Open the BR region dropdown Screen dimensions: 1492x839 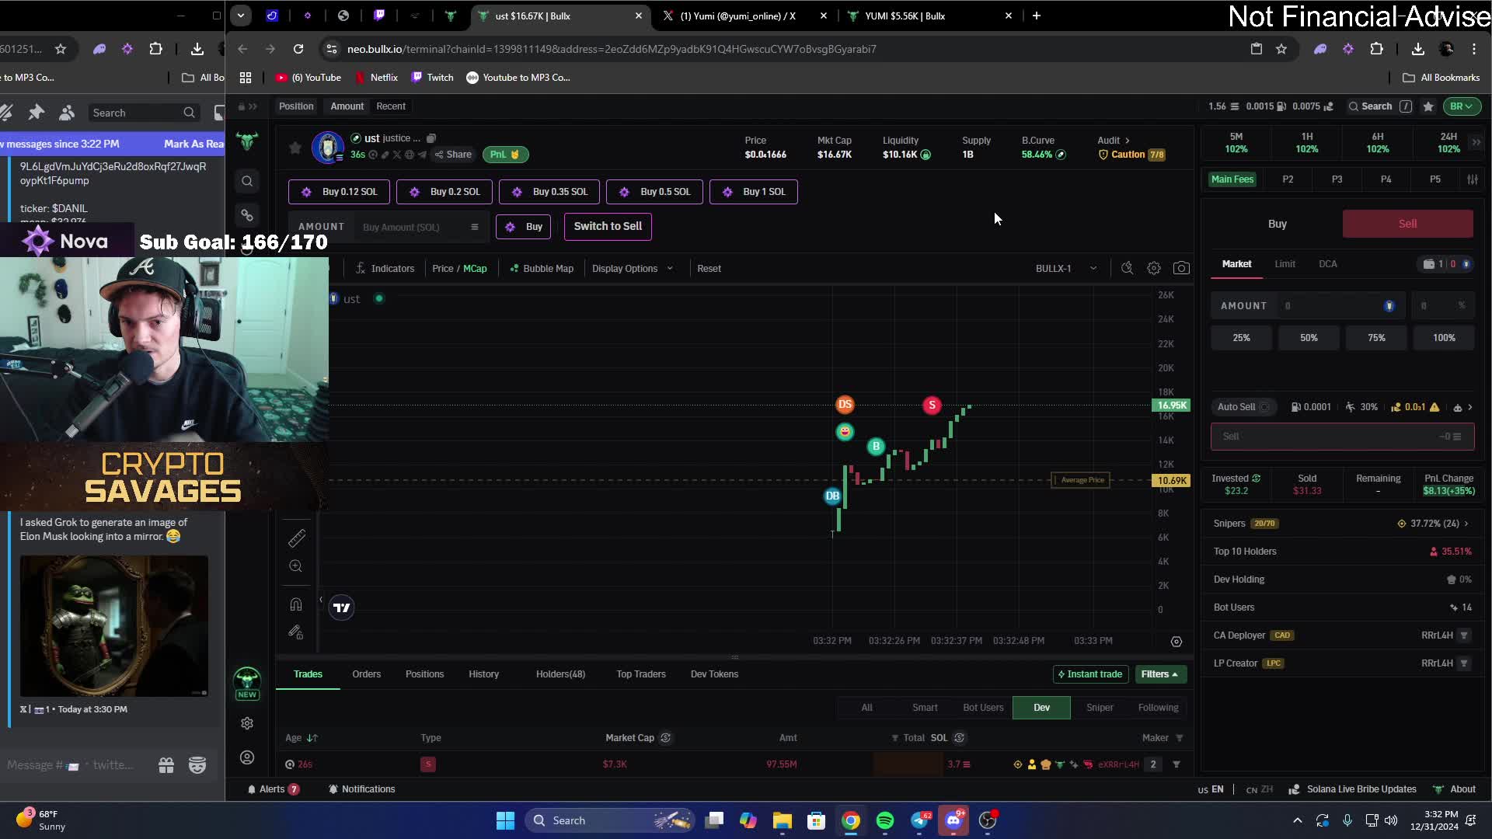coord(1462,106)
